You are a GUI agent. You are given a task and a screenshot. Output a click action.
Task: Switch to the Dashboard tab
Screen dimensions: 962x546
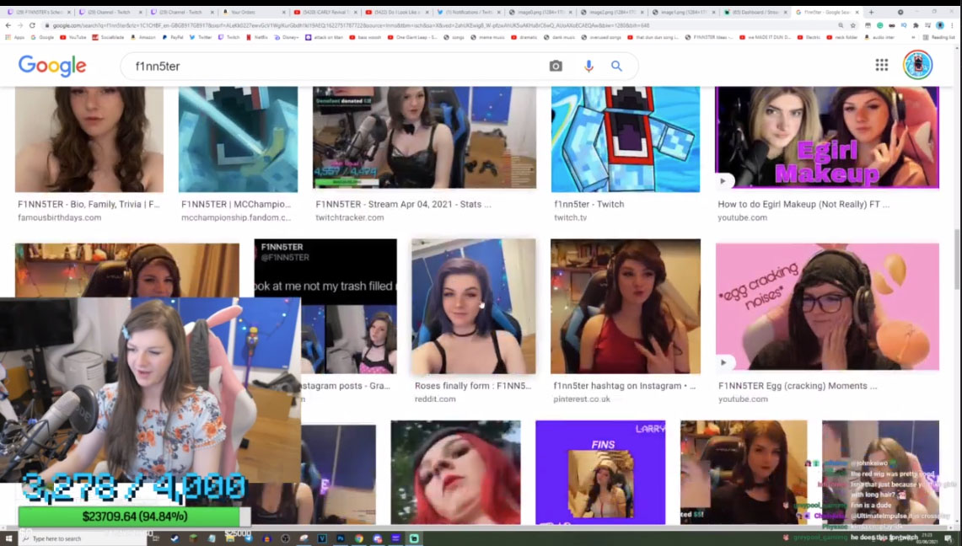pos(756,12)
